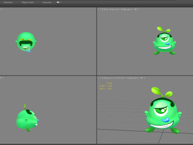Click the Perspective viewport view label
Image resolution: width=193 pixels, height=145 pixels.
coord(109,78)
